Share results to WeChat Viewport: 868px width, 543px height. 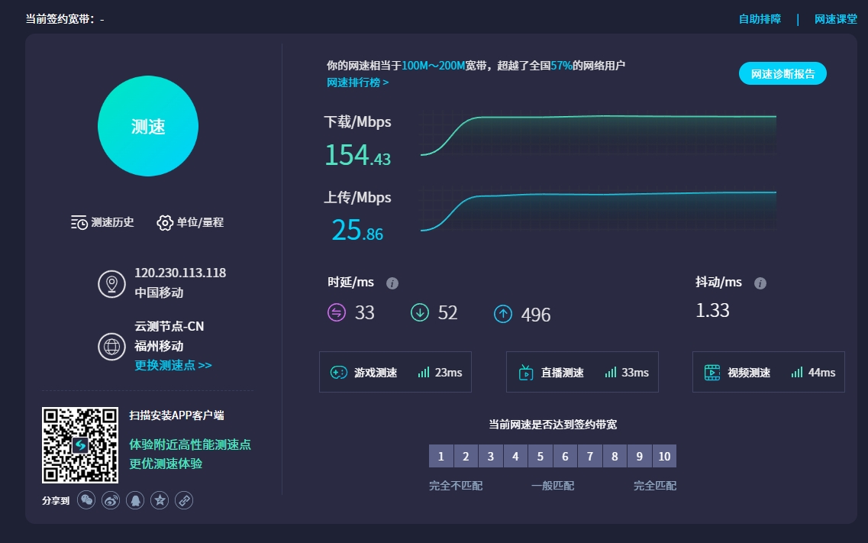(86, 500)
